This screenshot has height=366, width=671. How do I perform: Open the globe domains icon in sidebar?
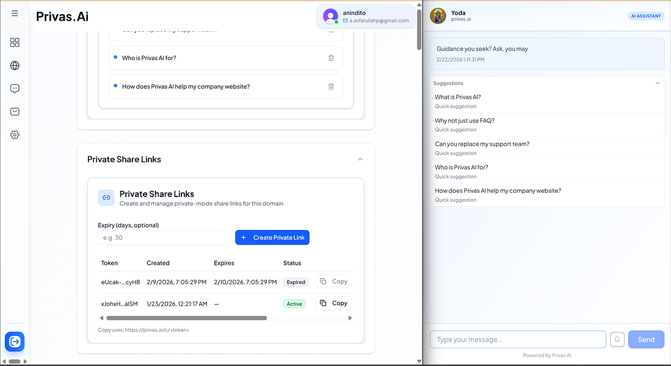coord(15,65)
